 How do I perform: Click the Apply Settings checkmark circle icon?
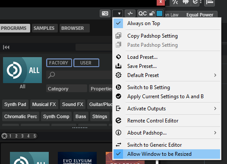point(118,96)
